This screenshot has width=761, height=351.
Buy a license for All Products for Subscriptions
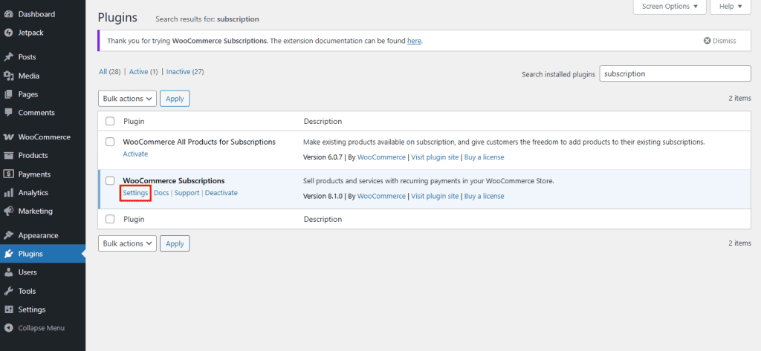click(x=485, y=157)
